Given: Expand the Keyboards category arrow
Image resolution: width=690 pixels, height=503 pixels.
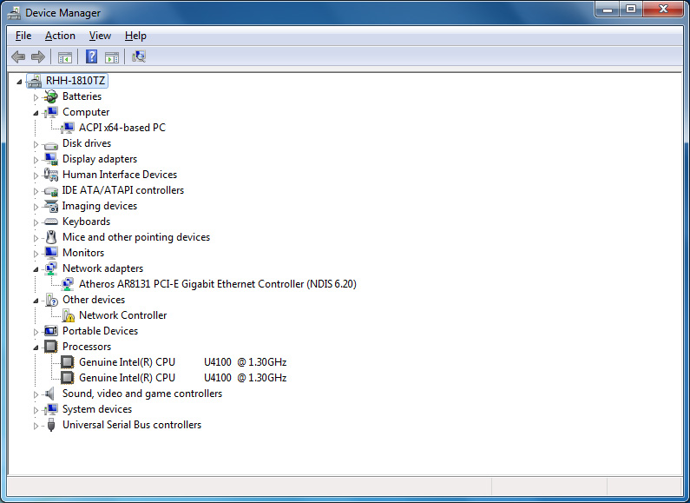Looking at the screenshot, I should tap(36, 222).
